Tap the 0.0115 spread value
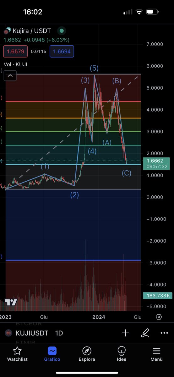Screen dimensions: 174x377 pyautogui.click(x=39, y=52)
